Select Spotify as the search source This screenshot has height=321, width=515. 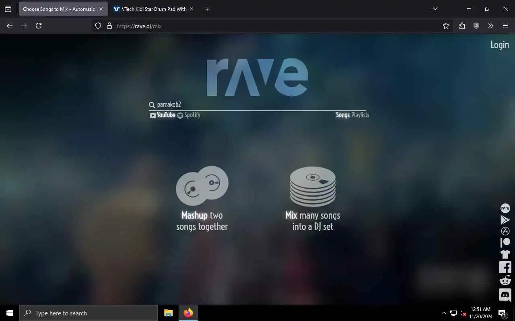coord(189,115)
